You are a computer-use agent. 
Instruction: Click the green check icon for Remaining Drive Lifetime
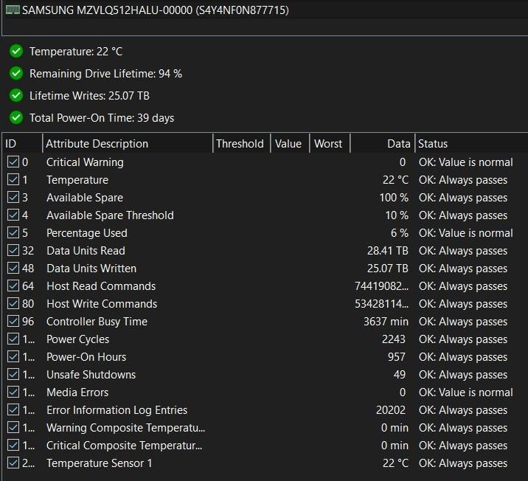coord(15,74)
